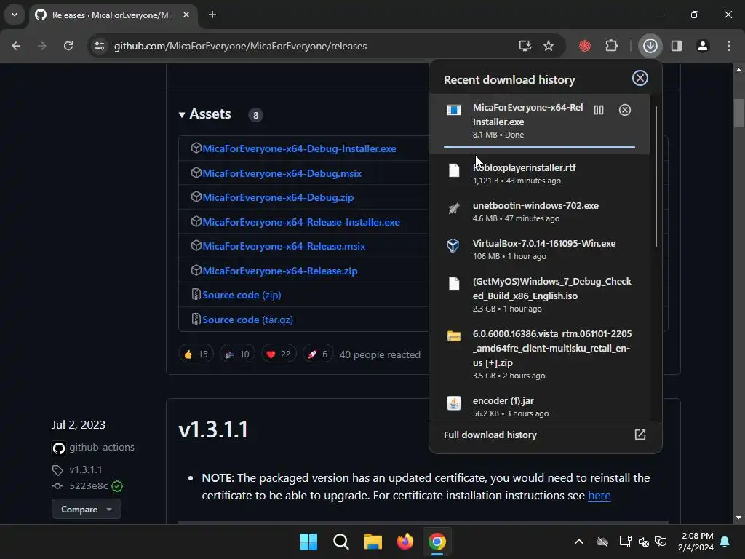Download MicaForEveryone-x64-Release.msix
This screenshot has height=559, width=745.
(284, 246)
